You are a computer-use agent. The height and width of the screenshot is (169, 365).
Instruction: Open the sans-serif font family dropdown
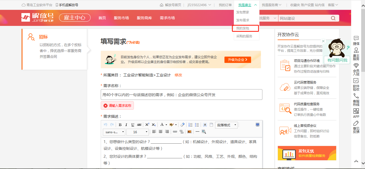[114, 132]
